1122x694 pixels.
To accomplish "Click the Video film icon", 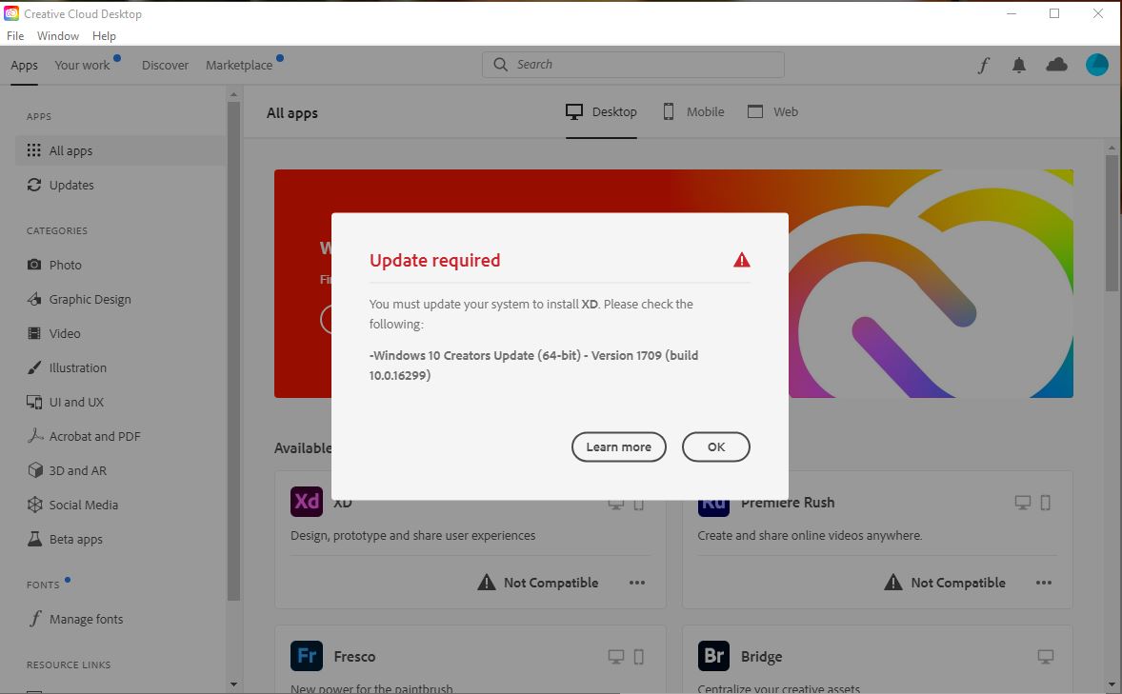I will [33, 333].
